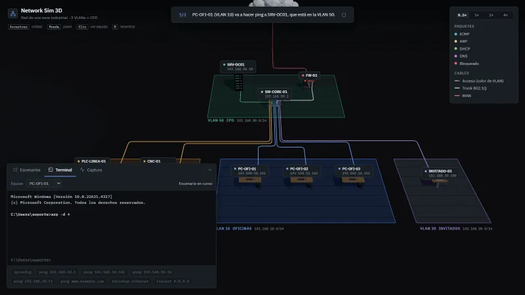Select the Terminal tab
This screenshot has width=525, height=295.
(x=60, y=170)
